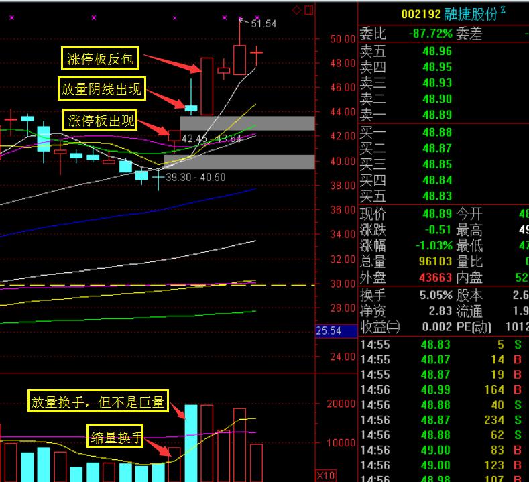
Task: Select sell-four price 48.95
Action: 437,67
